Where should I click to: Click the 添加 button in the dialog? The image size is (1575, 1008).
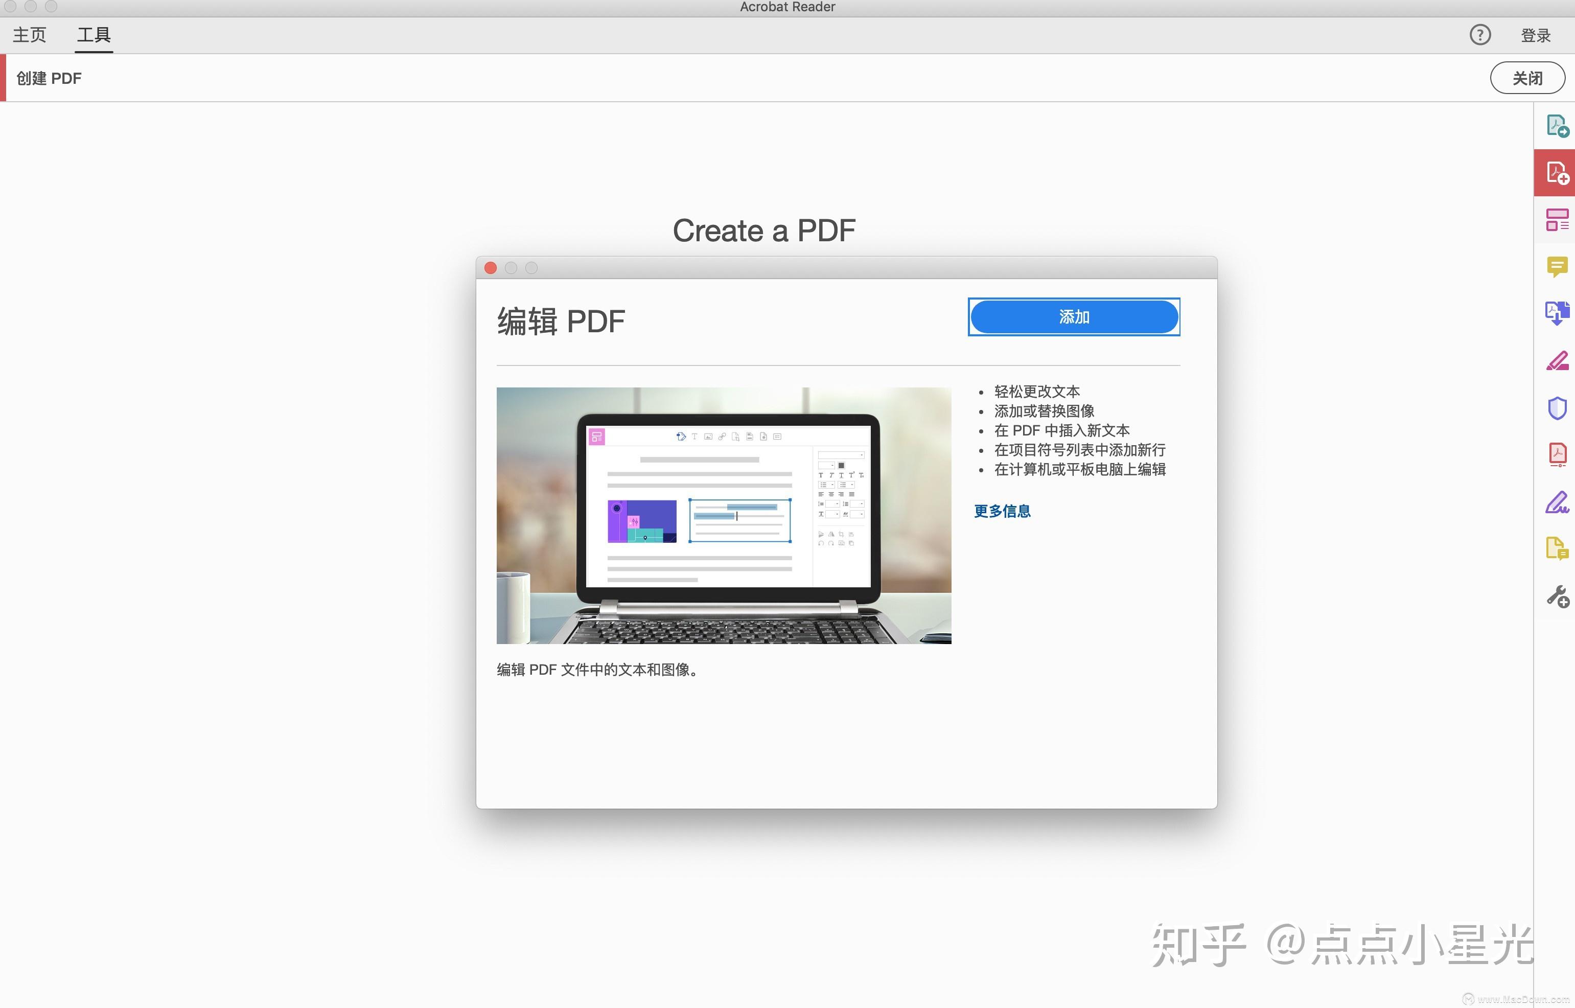[1073, 317]
